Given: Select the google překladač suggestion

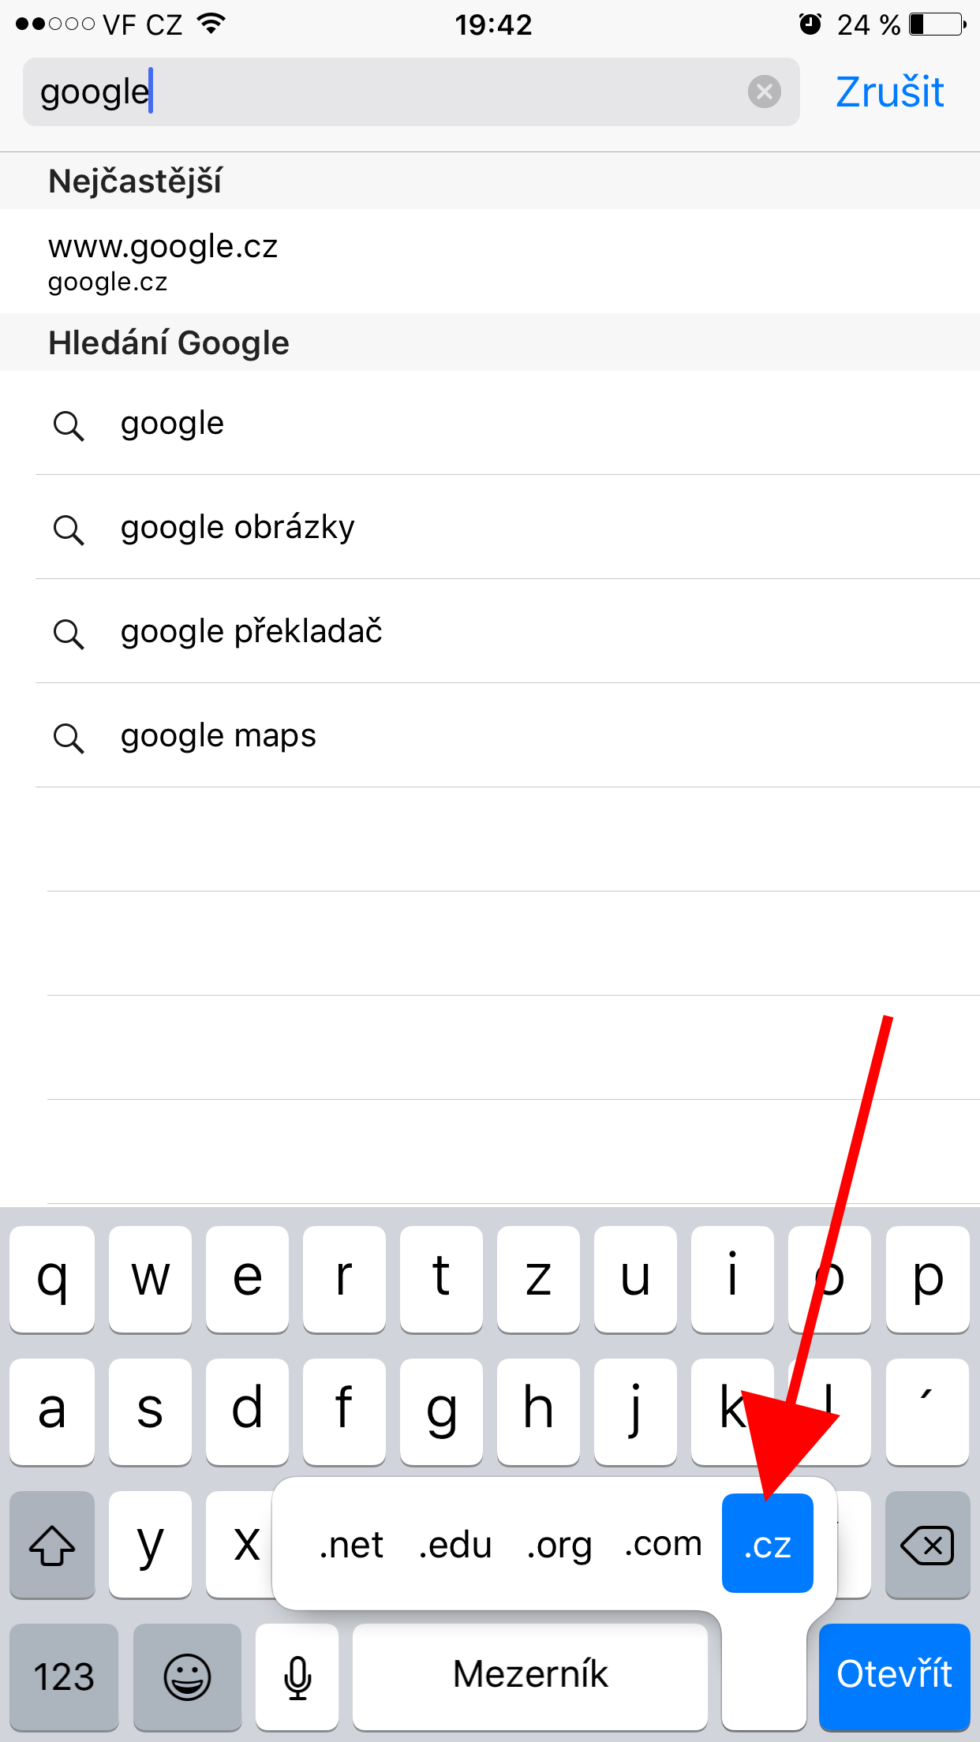Looking at the screenshot, I should [251, 632].
